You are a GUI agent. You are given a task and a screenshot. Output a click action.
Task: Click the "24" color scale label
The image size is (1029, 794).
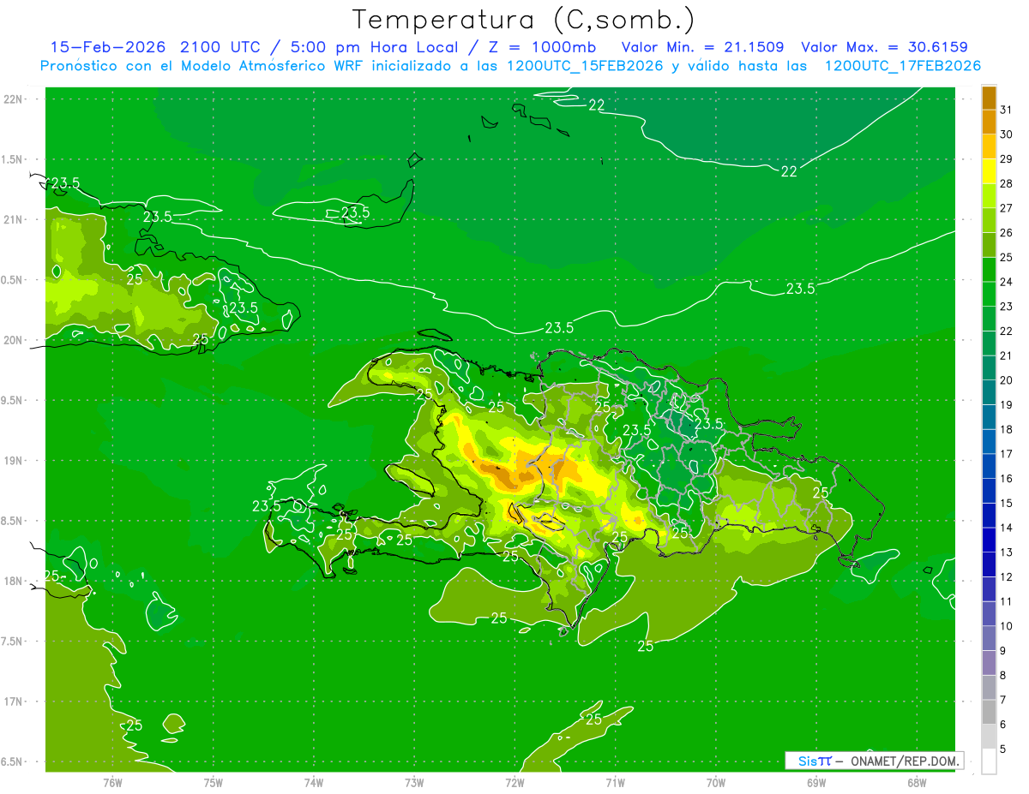click(1007, 282)
